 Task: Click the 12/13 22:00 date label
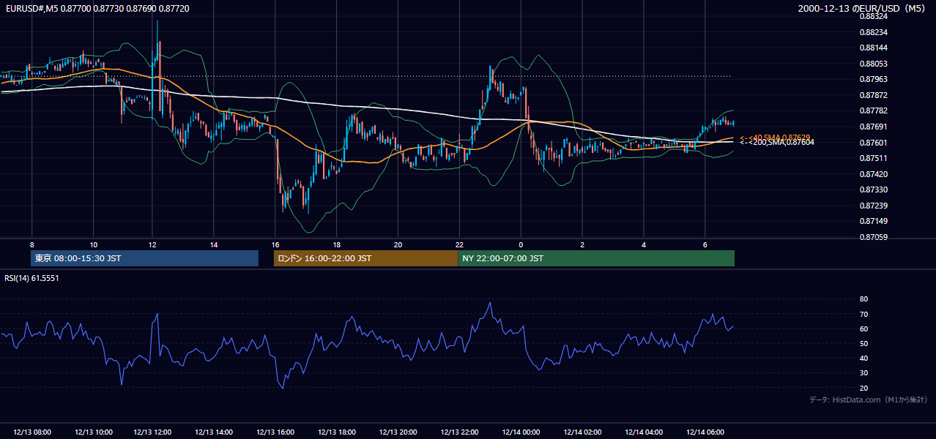459,432
